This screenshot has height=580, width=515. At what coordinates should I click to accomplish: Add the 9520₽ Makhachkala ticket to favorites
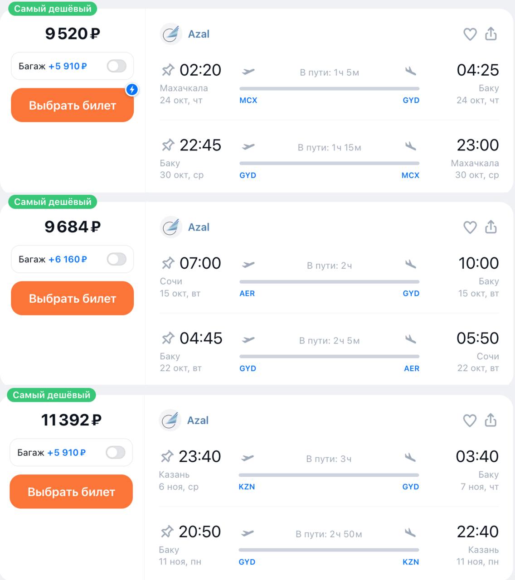tap(470, 34)
